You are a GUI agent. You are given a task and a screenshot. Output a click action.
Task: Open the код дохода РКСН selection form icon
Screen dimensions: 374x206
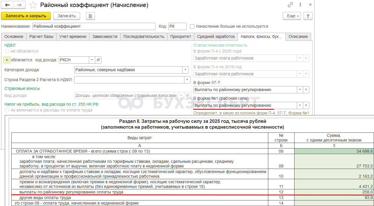click(x=98, y=60)
